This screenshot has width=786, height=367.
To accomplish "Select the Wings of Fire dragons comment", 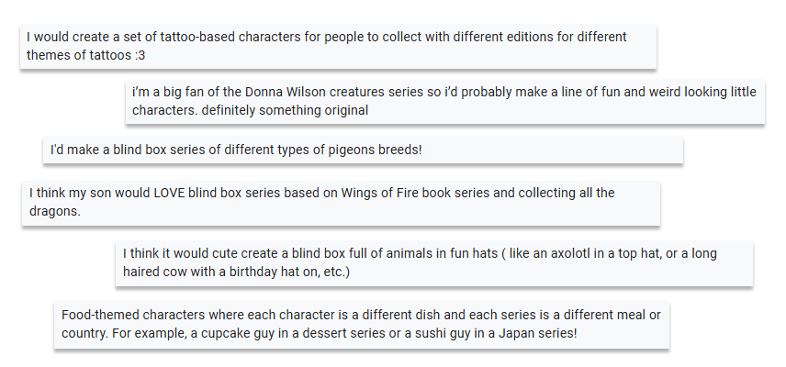I will [x=341, y=202].
